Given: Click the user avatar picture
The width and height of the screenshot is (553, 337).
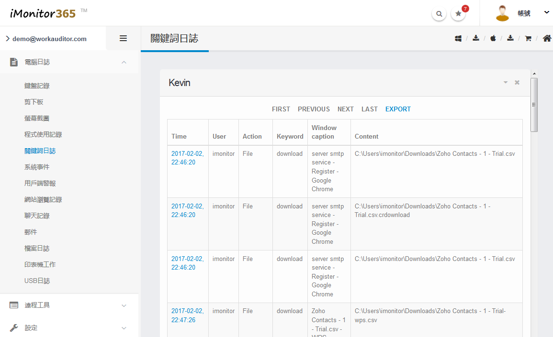Looking at the screenshot, I should (502, 13).
